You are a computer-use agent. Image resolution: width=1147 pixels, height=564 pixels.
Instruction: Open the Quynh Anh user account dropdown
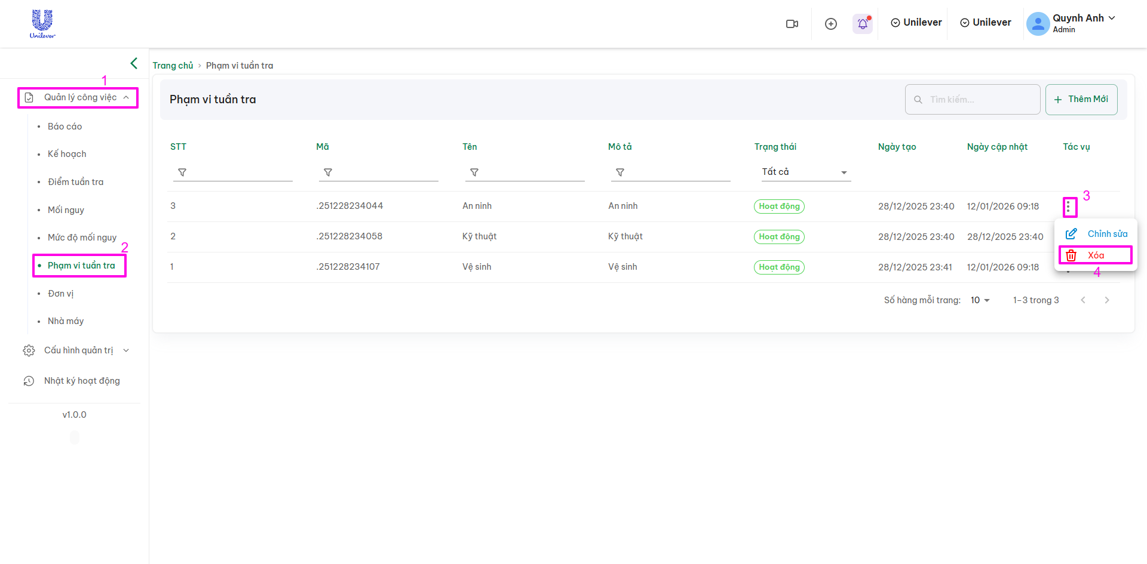coord(1071,23)
